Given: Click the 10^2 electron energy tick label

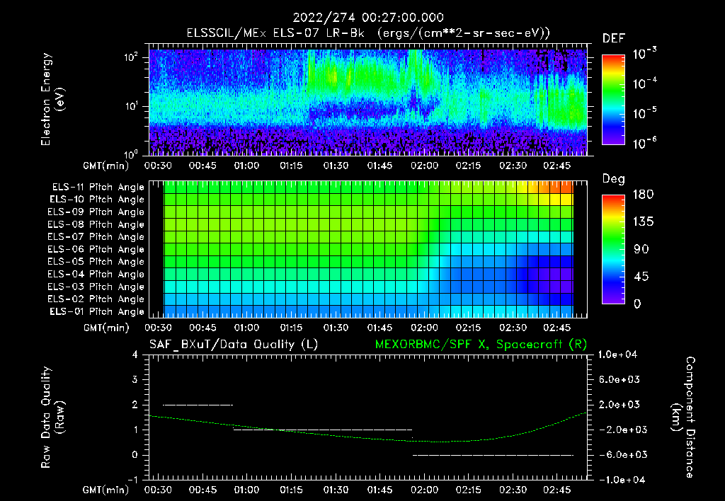Looking at the screenshot, I should pyautogui.click(x=131, y=57).
